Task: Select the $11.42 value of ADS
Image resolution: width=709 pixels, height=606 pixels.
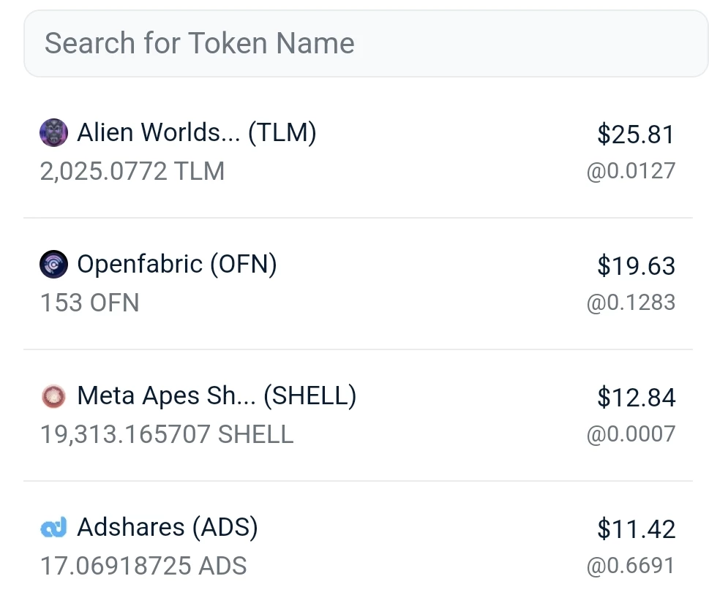Action: click(636, 529)
